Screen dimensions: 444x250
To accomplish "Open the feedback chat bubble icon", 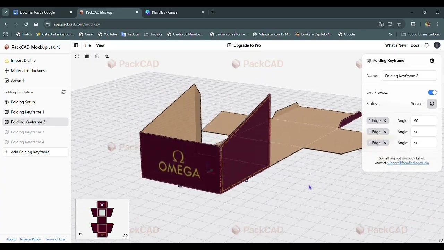I will pyautogui.click(x=426, y=45).
